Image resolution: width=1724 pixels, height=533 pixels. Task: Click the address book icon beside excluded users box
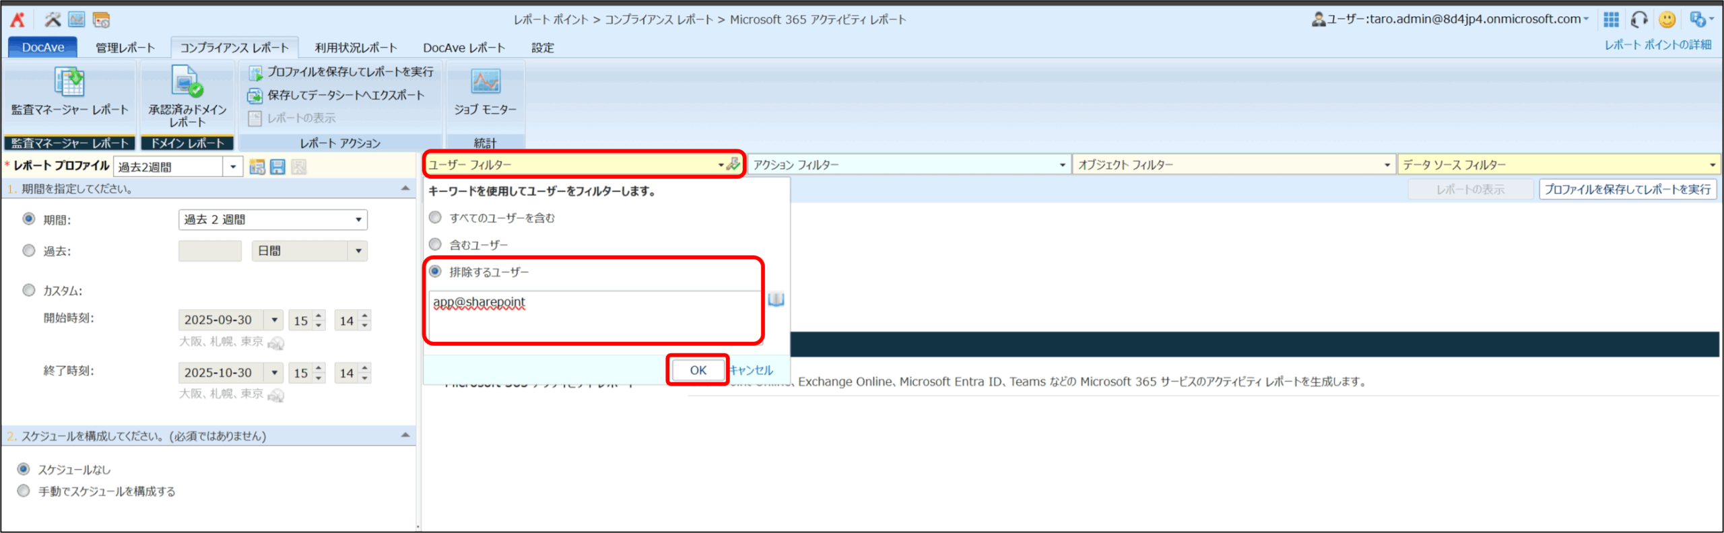pyautogui.click(x=776, y=299)
